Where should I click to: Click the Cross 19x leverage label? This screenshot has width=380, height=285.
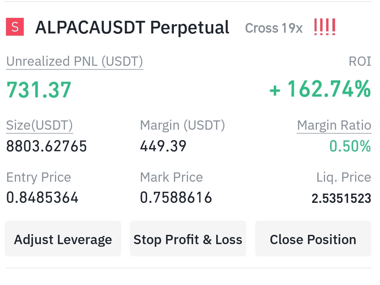(x=274, y=28)
